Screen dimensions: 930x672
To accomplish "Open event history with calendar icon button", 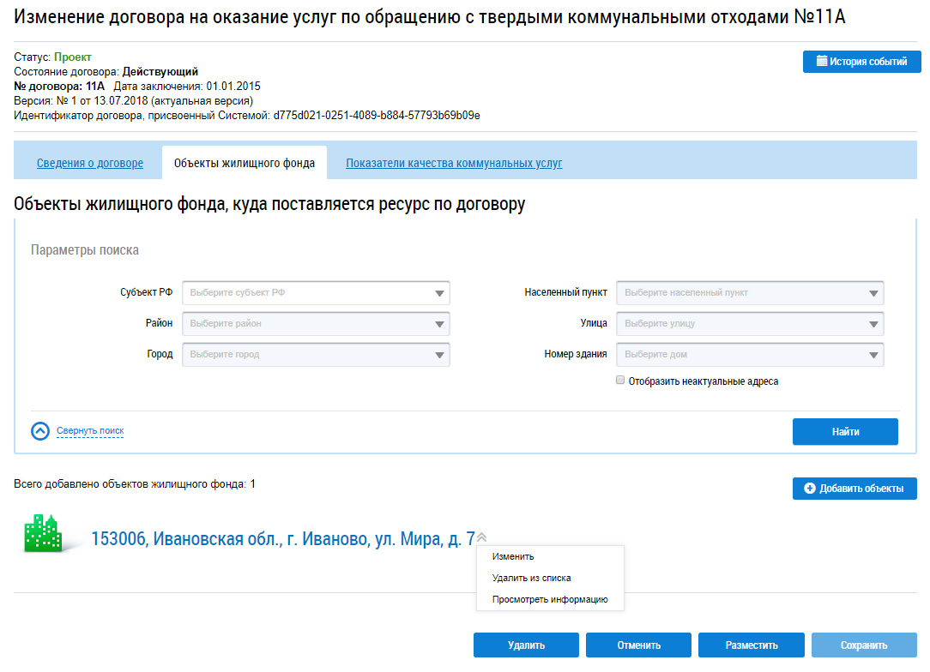I will point(861,62).
